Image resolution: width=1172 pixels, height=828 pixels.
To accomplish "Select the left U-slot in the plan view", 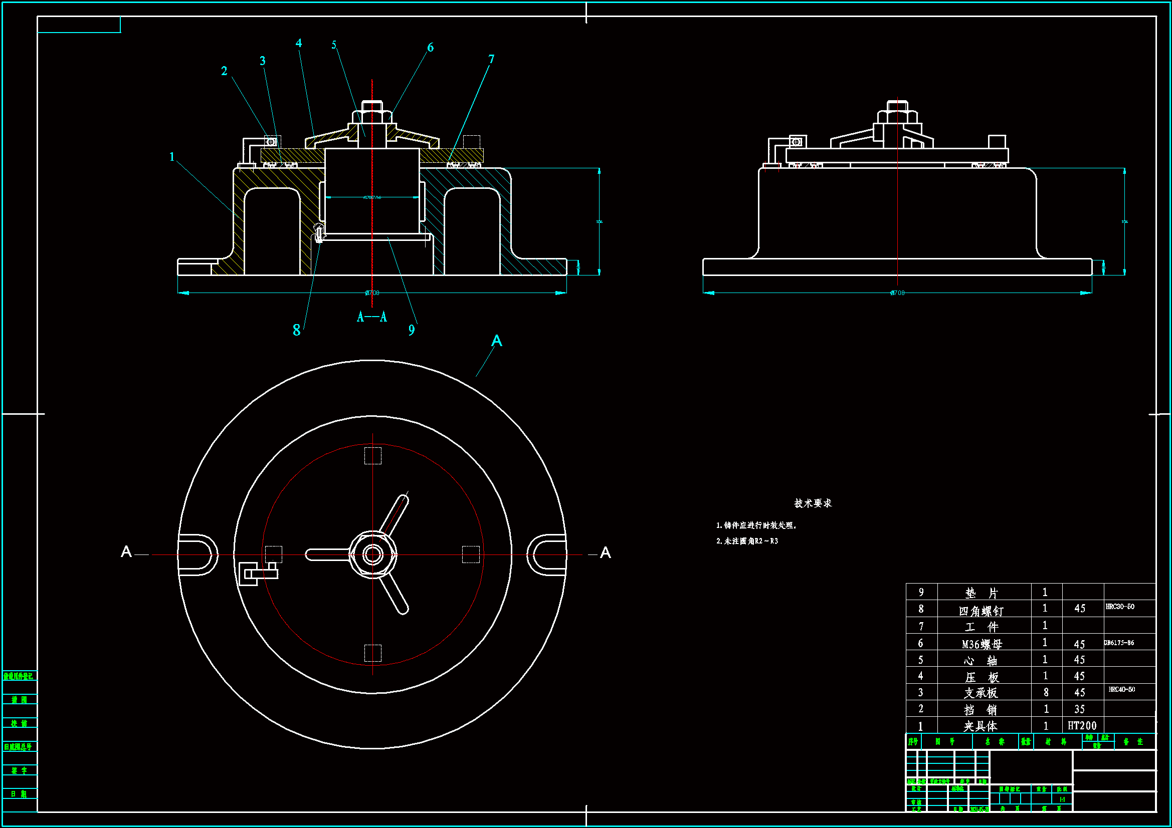I will tap(197, 555).
